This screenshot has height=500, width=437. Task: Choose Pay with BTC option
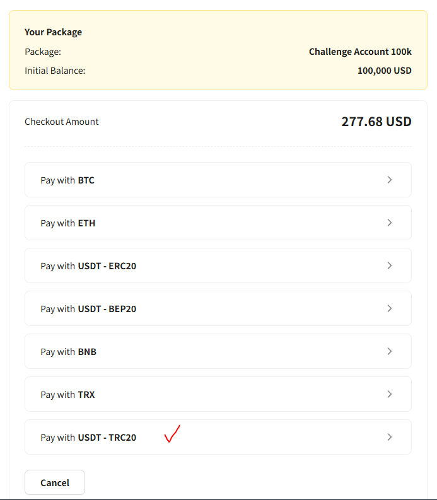coord(218,180)
